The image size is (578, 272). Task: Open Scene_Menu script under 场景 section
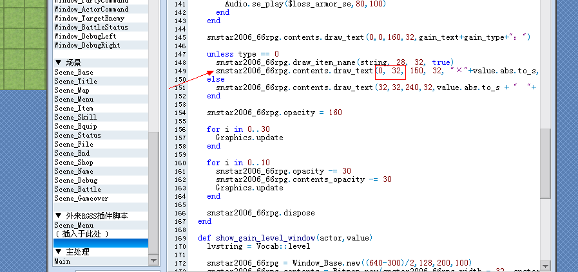tap(101, 100)
